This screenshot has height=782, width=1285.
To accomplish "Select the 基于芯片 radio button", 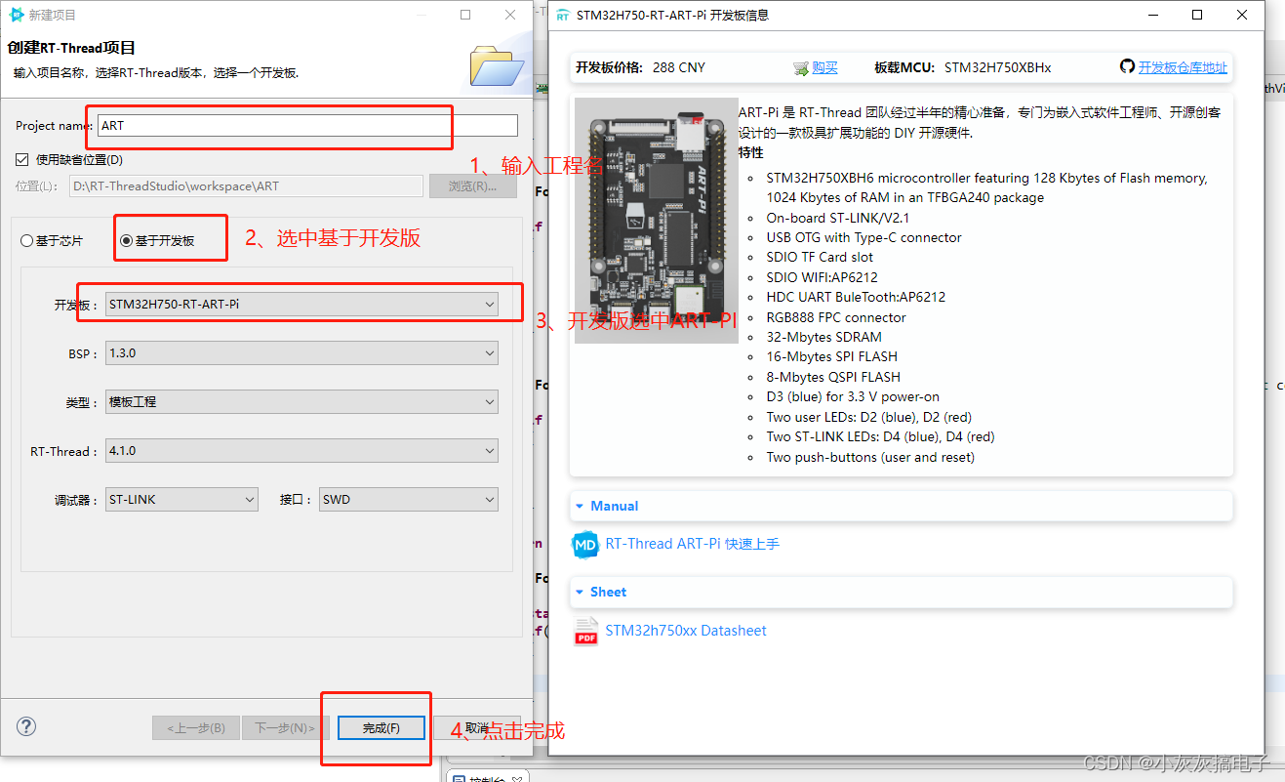I will pos(27,241).
